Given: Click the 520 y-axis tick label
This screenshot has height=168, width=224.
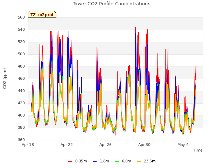Looking at the screenshot, I should [x=21, y=42].
